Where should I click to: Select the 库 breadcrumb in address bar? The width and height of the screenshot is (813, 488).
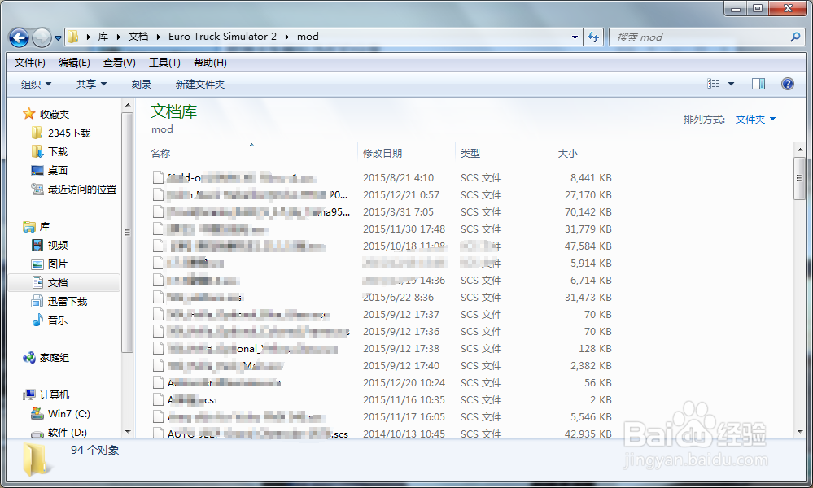coord(103,37)
